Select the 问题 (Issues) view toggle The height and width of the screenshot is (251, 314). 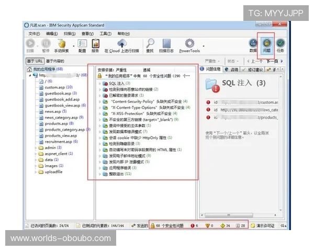pos(267,44)
